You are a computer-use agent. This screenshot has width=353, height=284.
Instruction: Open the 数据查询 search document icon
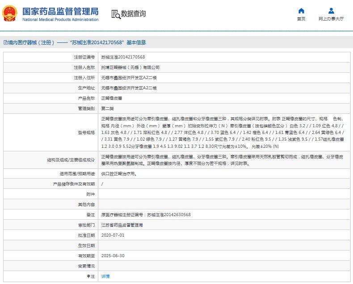[116, 14]
